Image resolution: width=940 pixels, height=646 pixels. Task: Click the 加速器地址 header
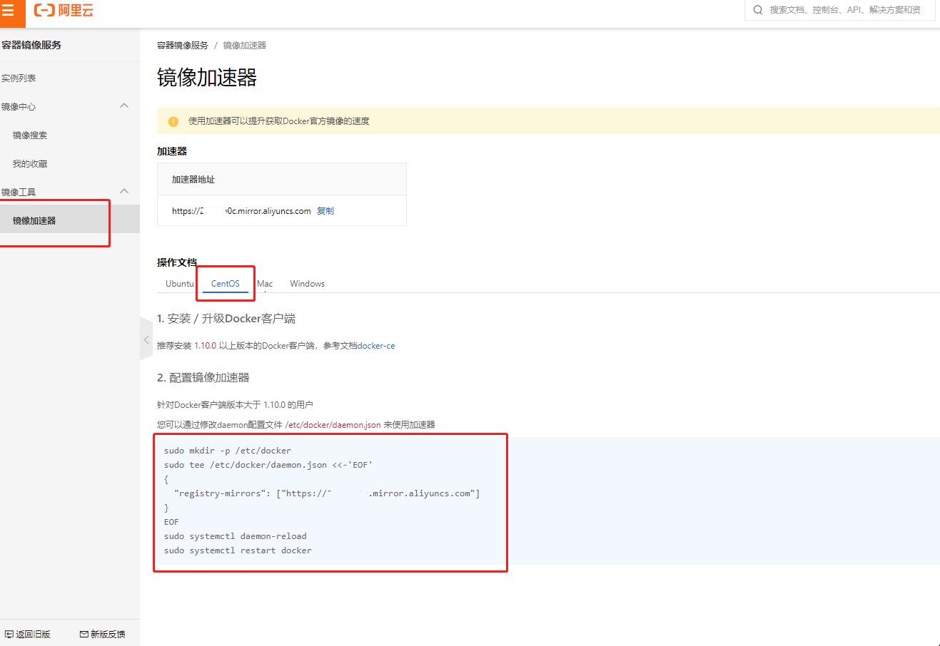pos(193,180)
